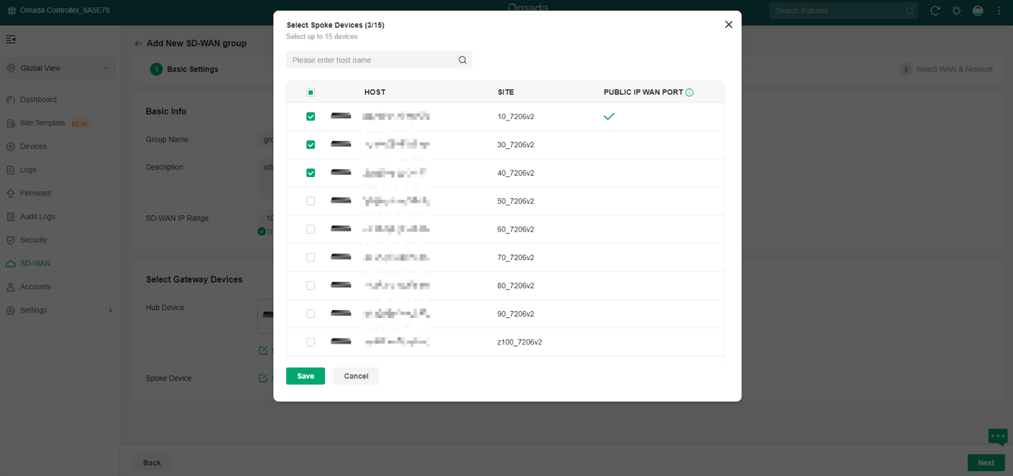Open the three-dot more options menu
The width and height of the screenshot is (1013, 476).
999,11
